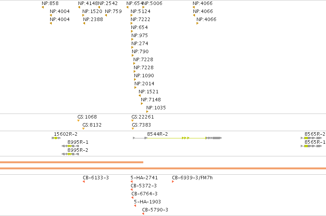Screen dimensions: 326x216
Task: Click the 8995R-2 transcript label
Action: click(78, 150)
